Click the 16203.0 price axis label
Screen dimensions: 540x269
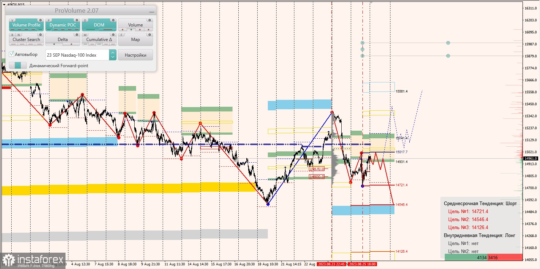coord(531,20)
